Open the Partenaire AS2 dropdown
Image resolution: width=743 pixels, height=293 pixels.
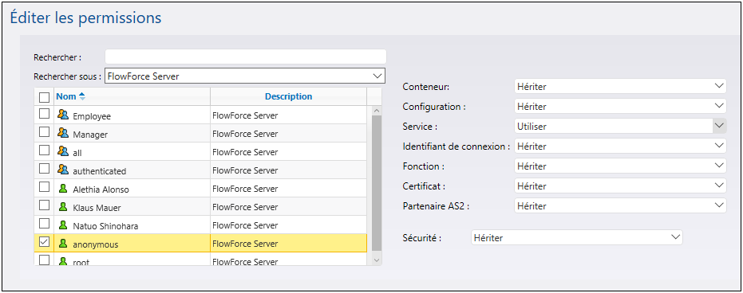620,205
